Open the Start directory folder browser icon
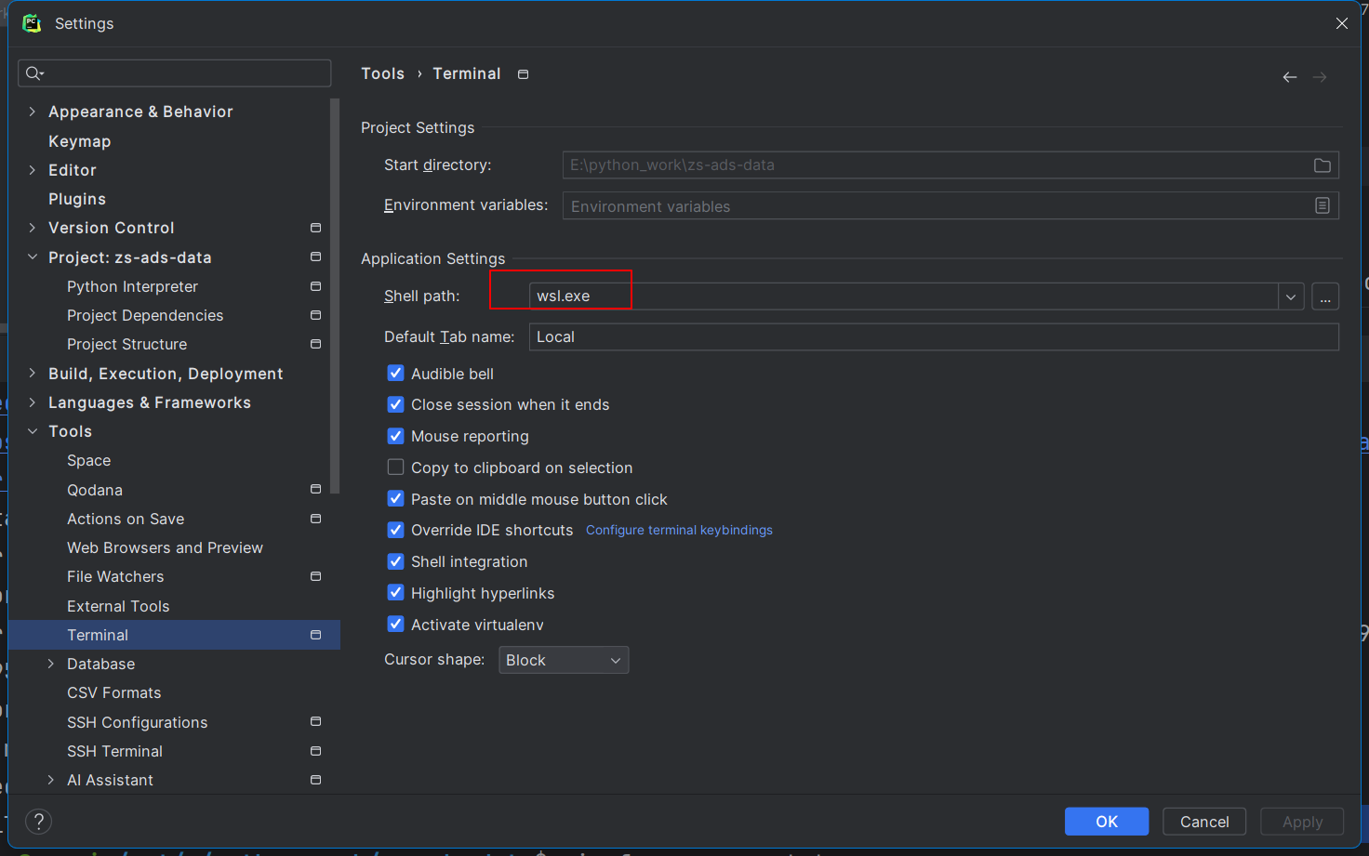 pyautogui.click(x=1322, y=165)
